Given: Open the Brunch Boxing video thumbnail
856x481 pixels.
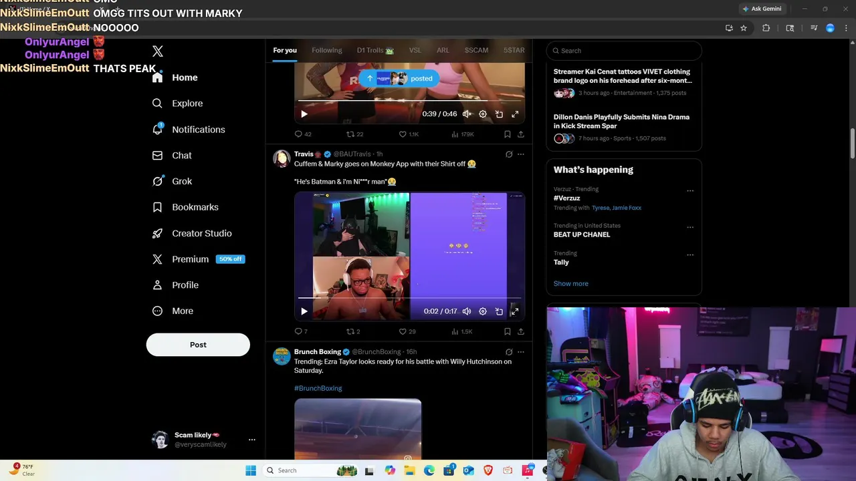Looking at the screenshot, I should pyautogui.click(x=358, y=430).
